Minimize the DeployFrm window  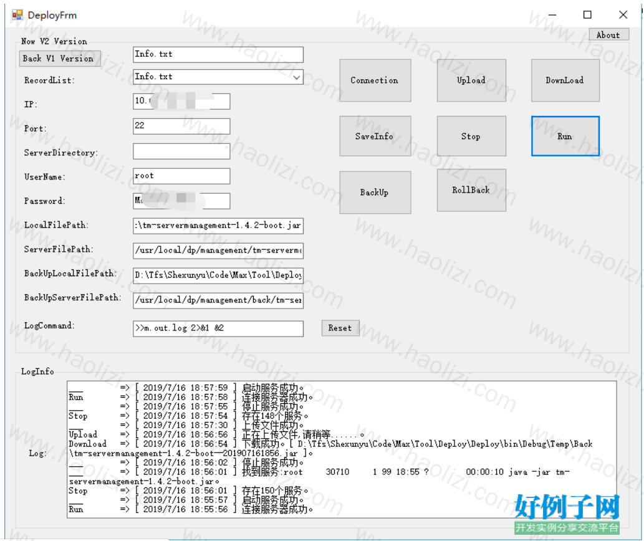tap(552, 15)
